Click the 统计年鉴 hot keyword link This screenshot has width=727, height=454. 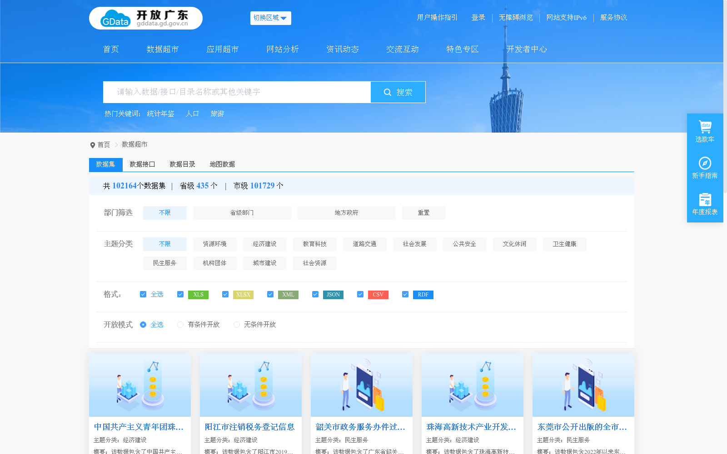[160, 114]
